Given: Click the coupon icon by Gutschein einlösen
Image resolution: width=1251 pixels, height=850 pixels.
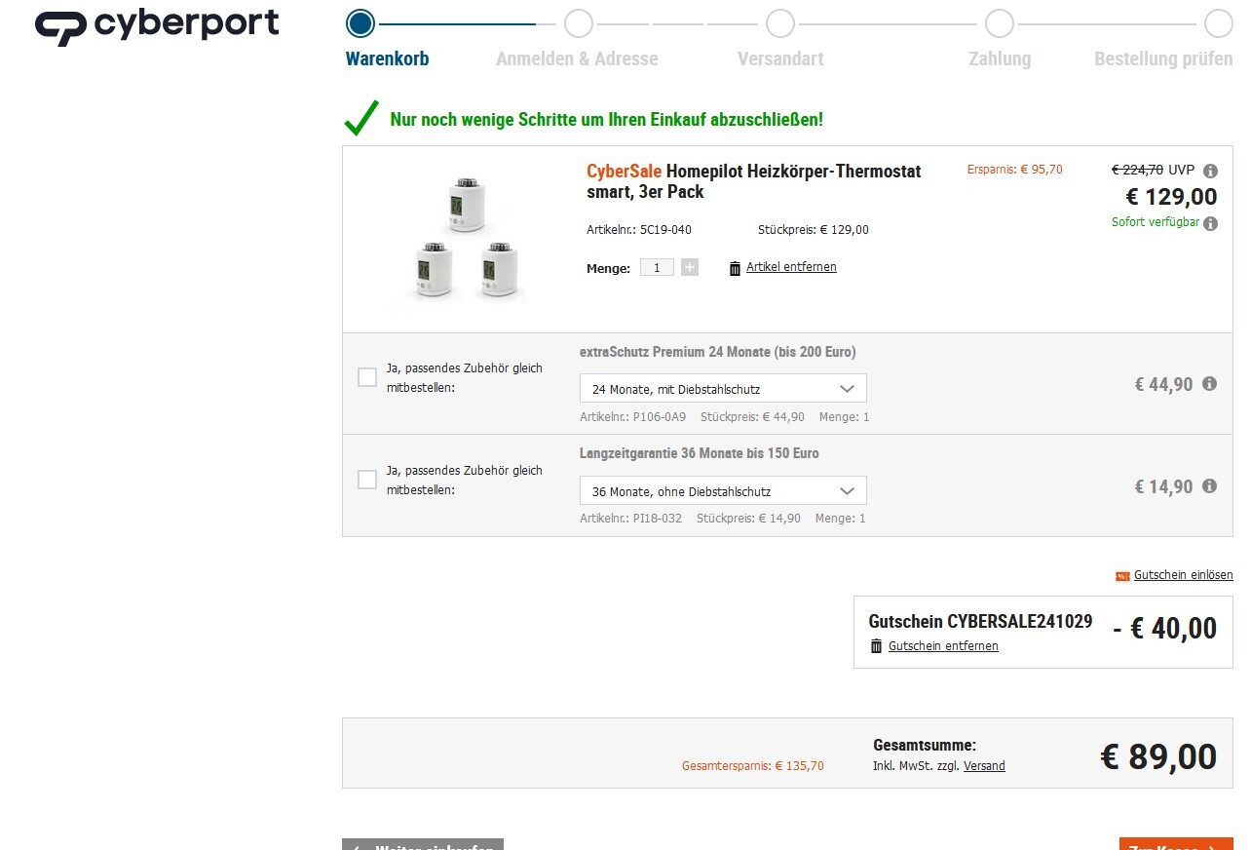Looking at the screenshot, I should click(1122, 576).
